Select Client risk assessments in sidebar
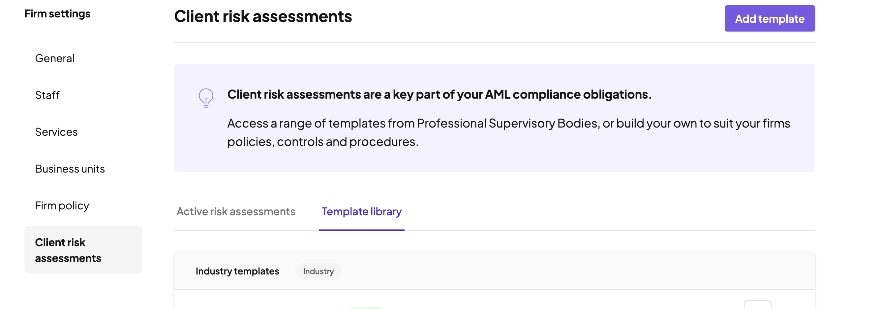The width and height of the screenshot is (879, 309). (68, 250)
